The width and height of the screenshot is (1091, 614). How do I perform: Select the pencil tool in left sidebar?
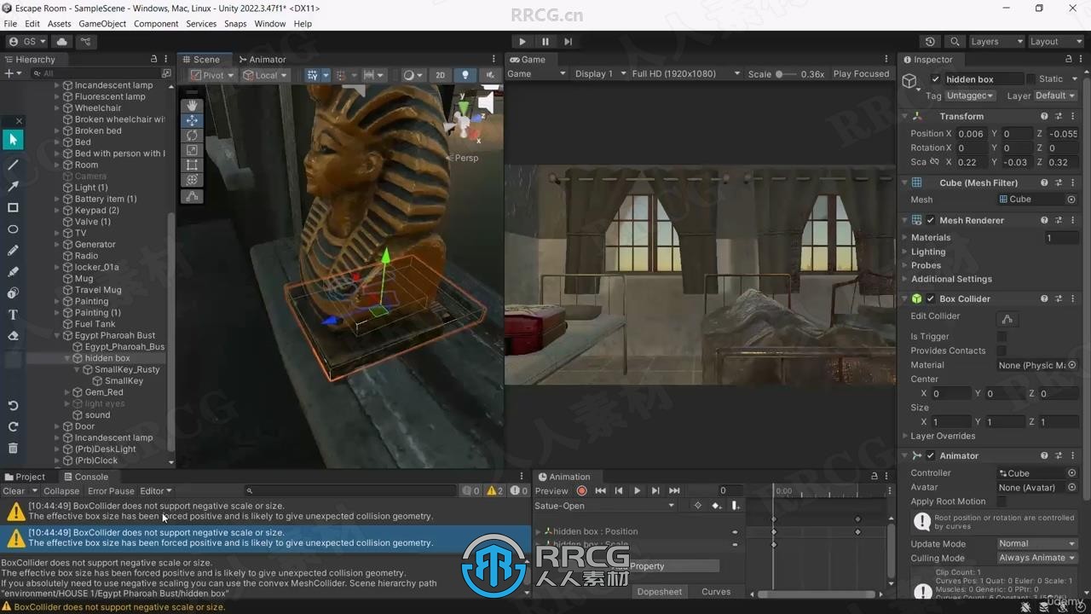(13, 250)
